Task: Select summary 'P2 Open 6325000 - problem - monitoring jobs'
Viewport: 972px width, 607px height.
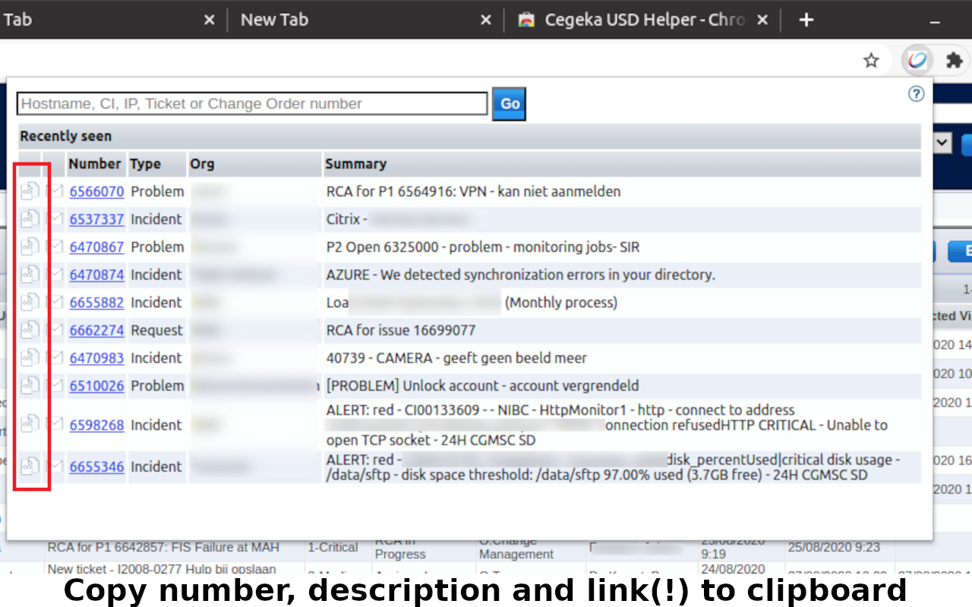Action: pos(483,247)
